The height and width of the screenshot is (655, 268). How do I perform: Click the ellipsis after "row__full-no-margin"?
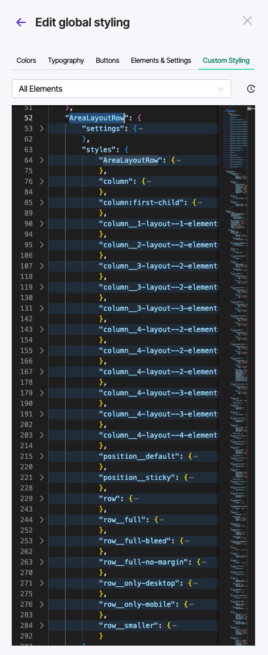[x=204, y=562]
